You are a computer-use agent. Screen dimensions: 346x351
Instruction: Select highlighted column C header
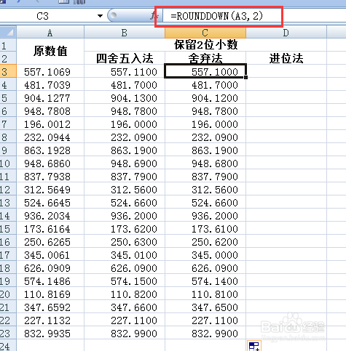click(x=205, y=33)
